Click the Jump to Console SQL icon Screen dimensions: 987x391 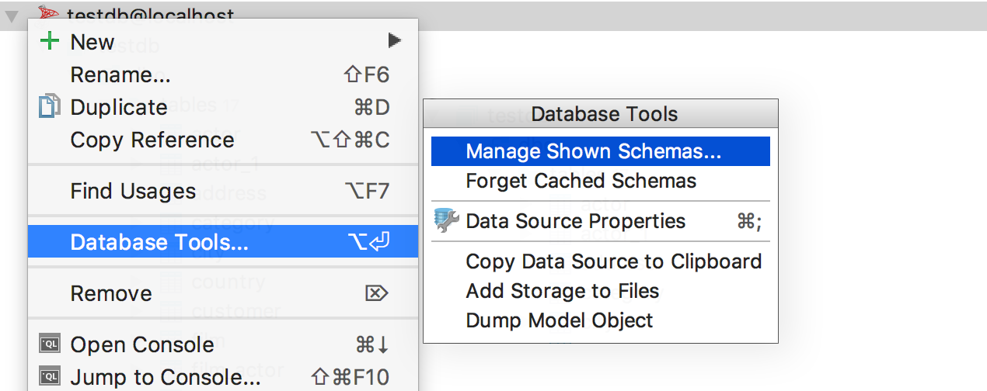coord(49,377)
